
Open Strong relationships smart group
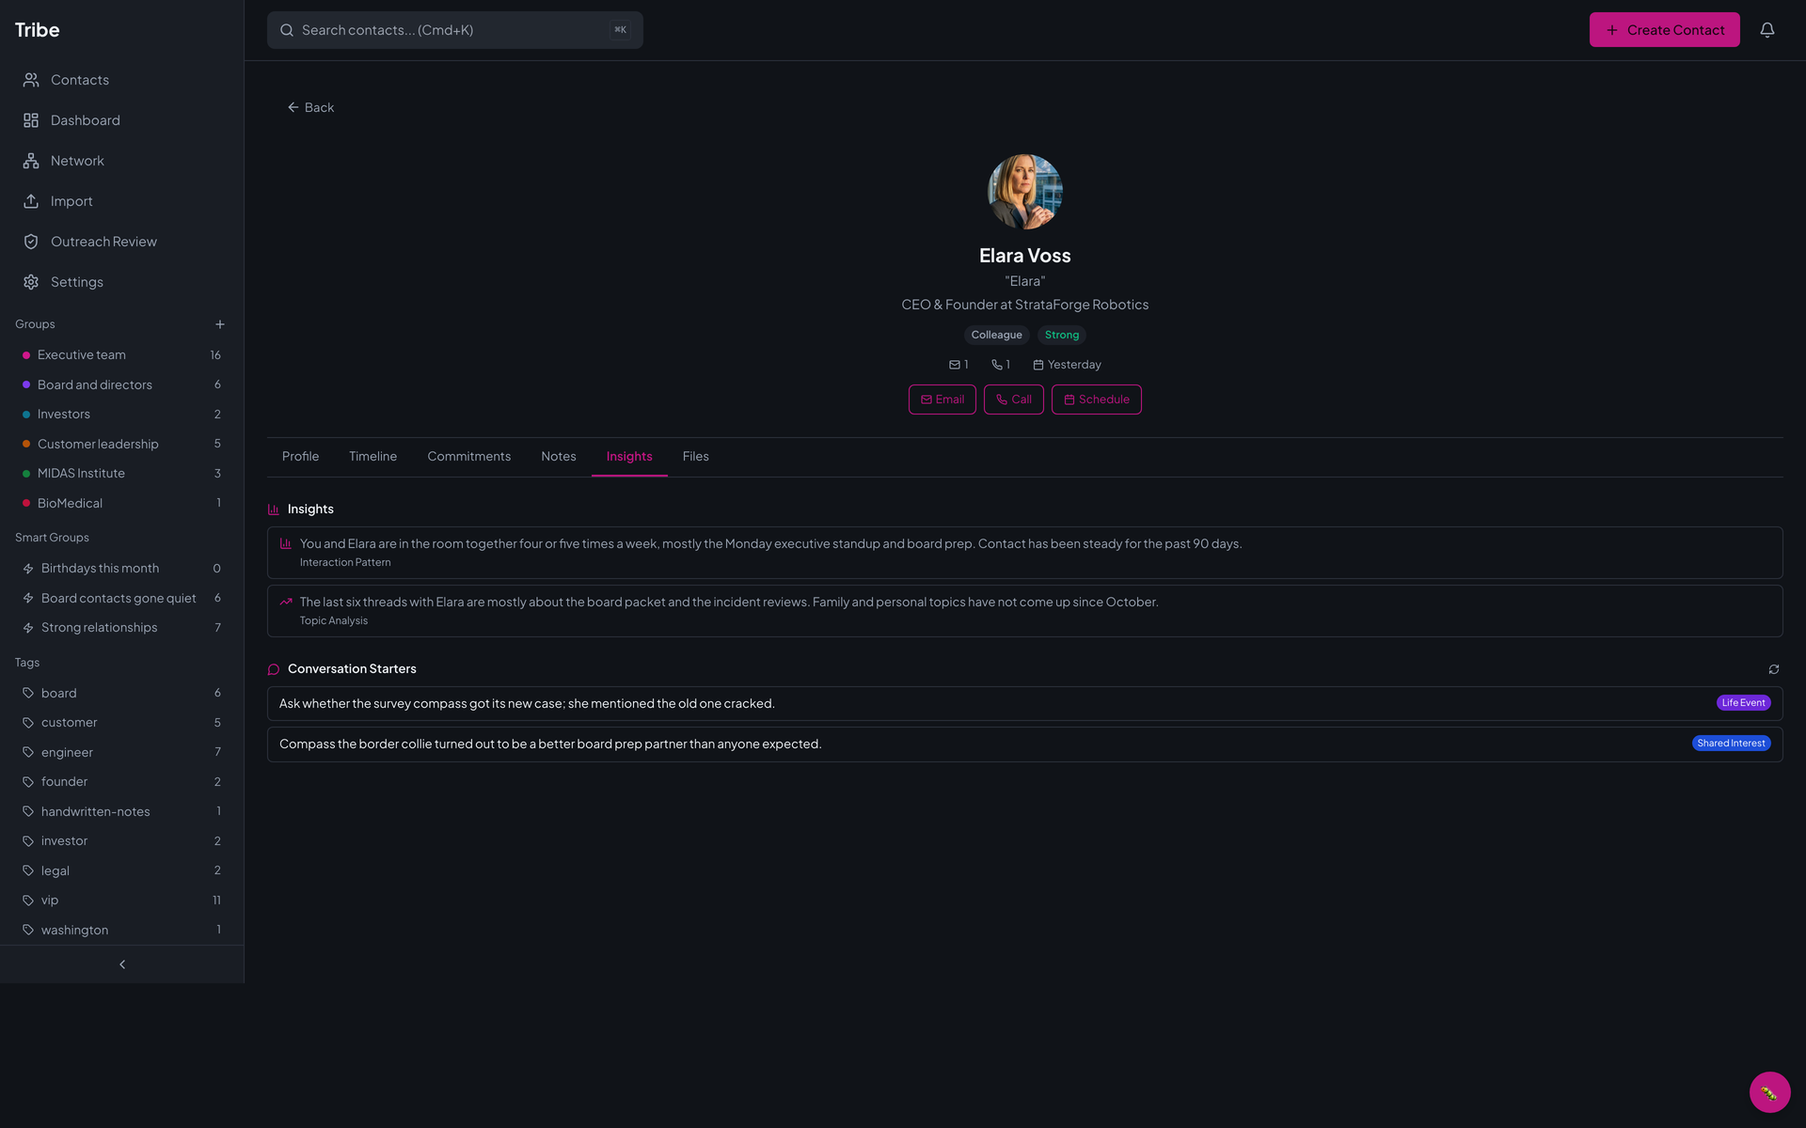[122, 628]
